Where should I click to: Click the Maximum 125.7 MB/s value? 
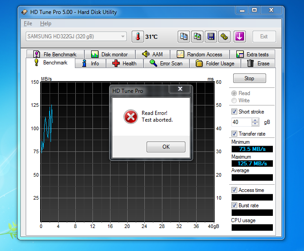[252, 164]
